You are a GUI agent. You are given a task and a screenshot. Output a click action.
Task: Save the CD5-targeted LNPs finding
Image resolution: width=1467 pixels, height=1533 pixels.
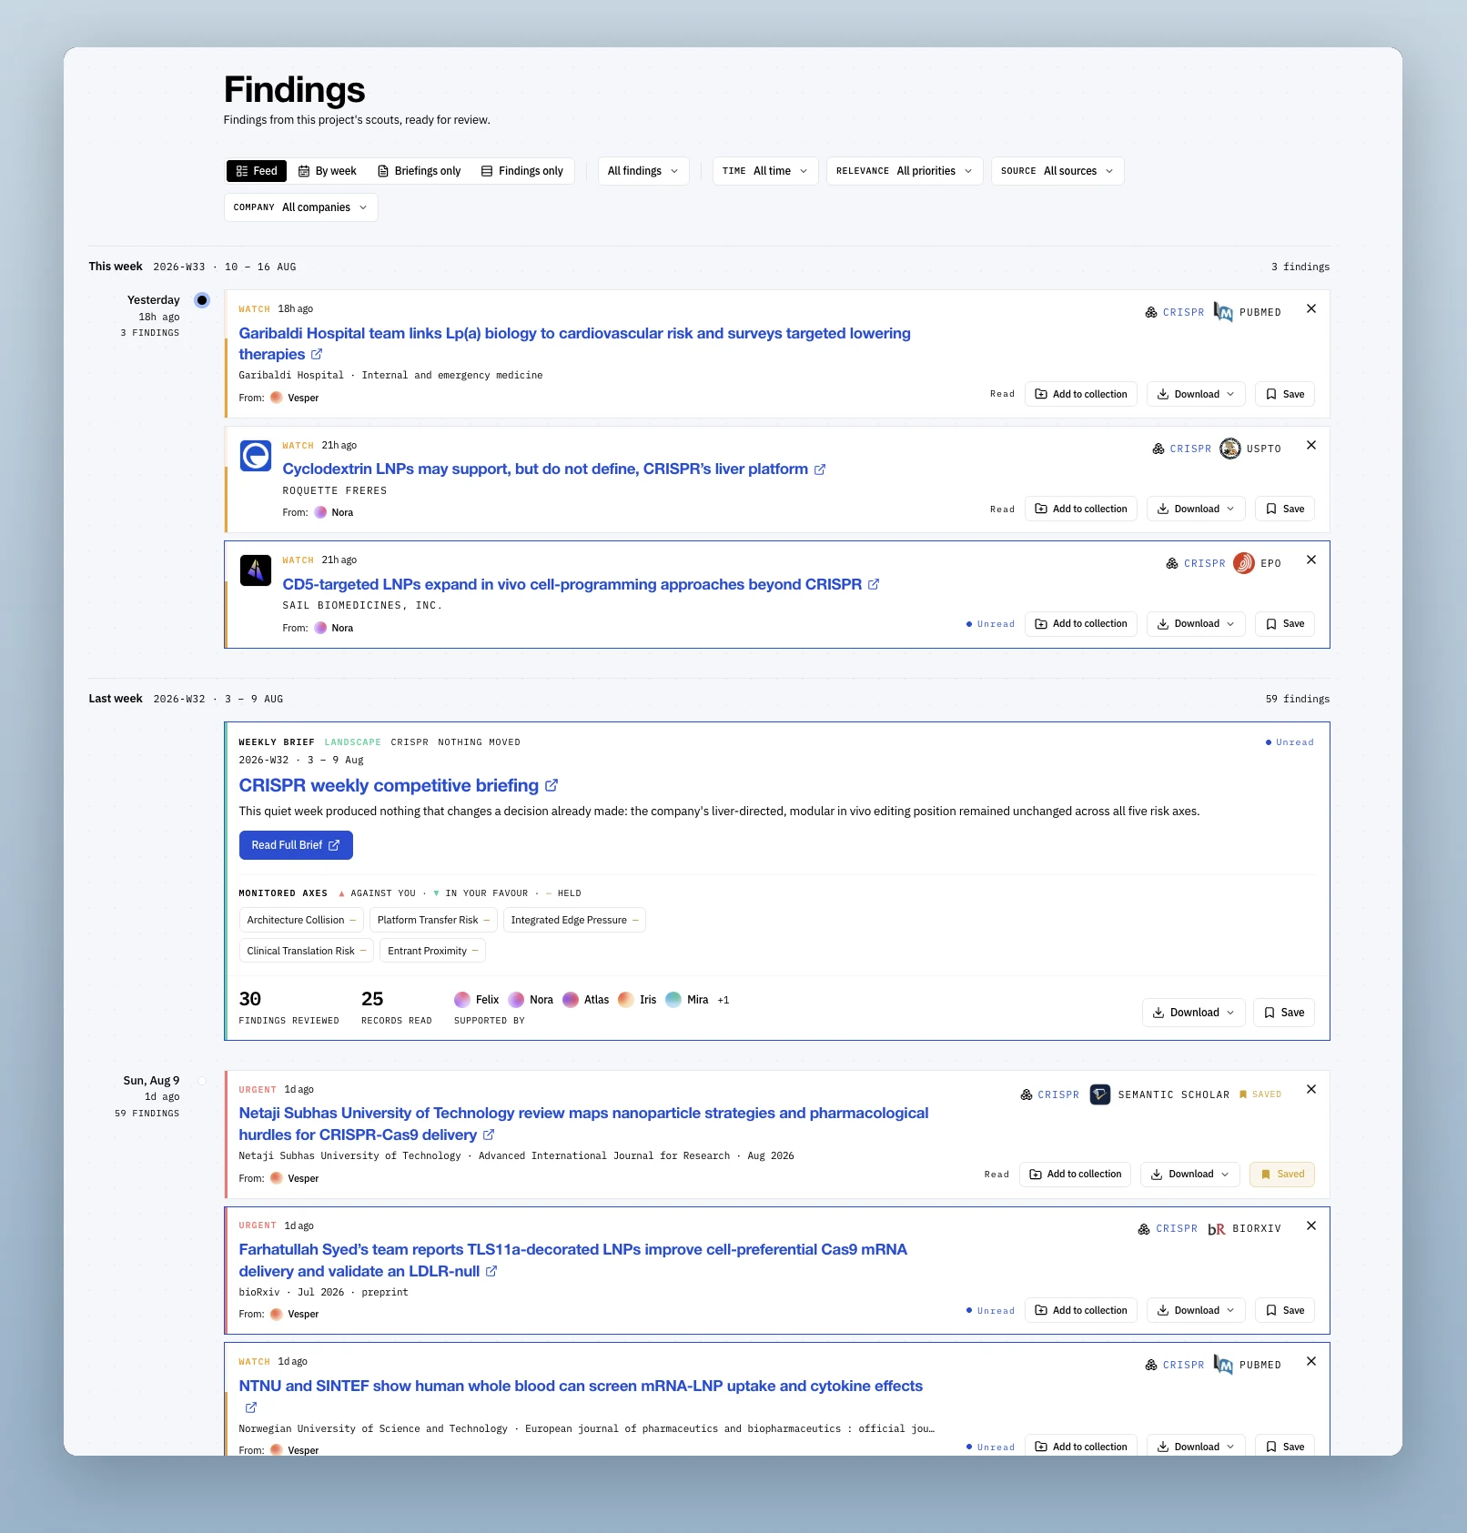(1284, 624)
